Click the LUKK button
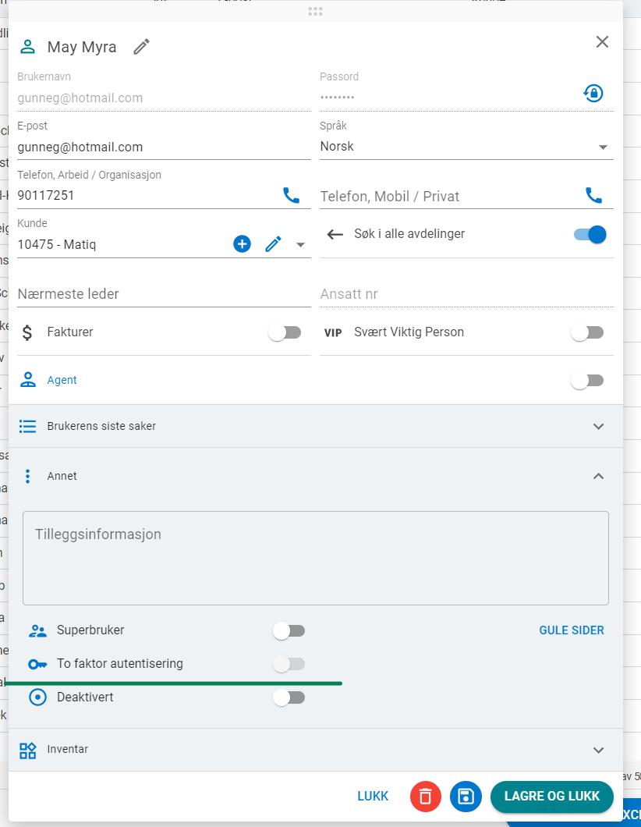 pyautogui.click(x=373, y=797)
